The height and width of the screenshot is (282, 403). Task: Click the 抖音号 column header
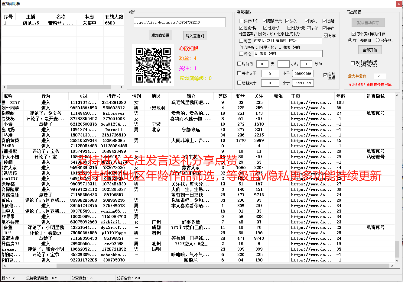114,96
